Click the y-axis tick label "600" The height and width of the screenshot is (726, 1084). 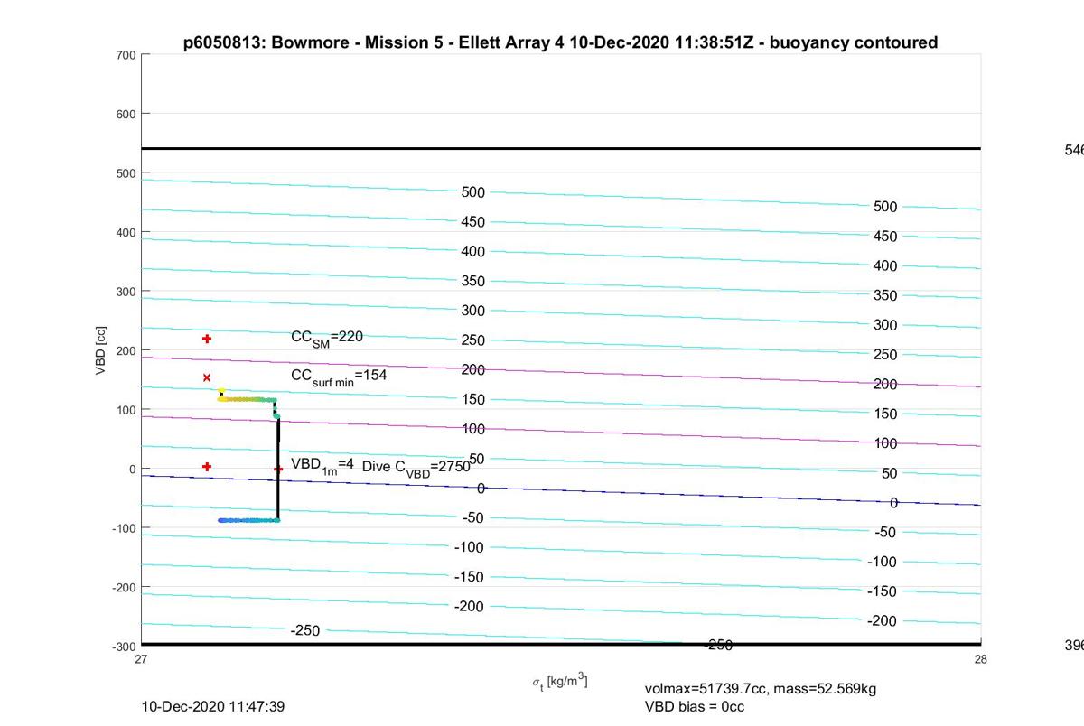coord(126,114)
